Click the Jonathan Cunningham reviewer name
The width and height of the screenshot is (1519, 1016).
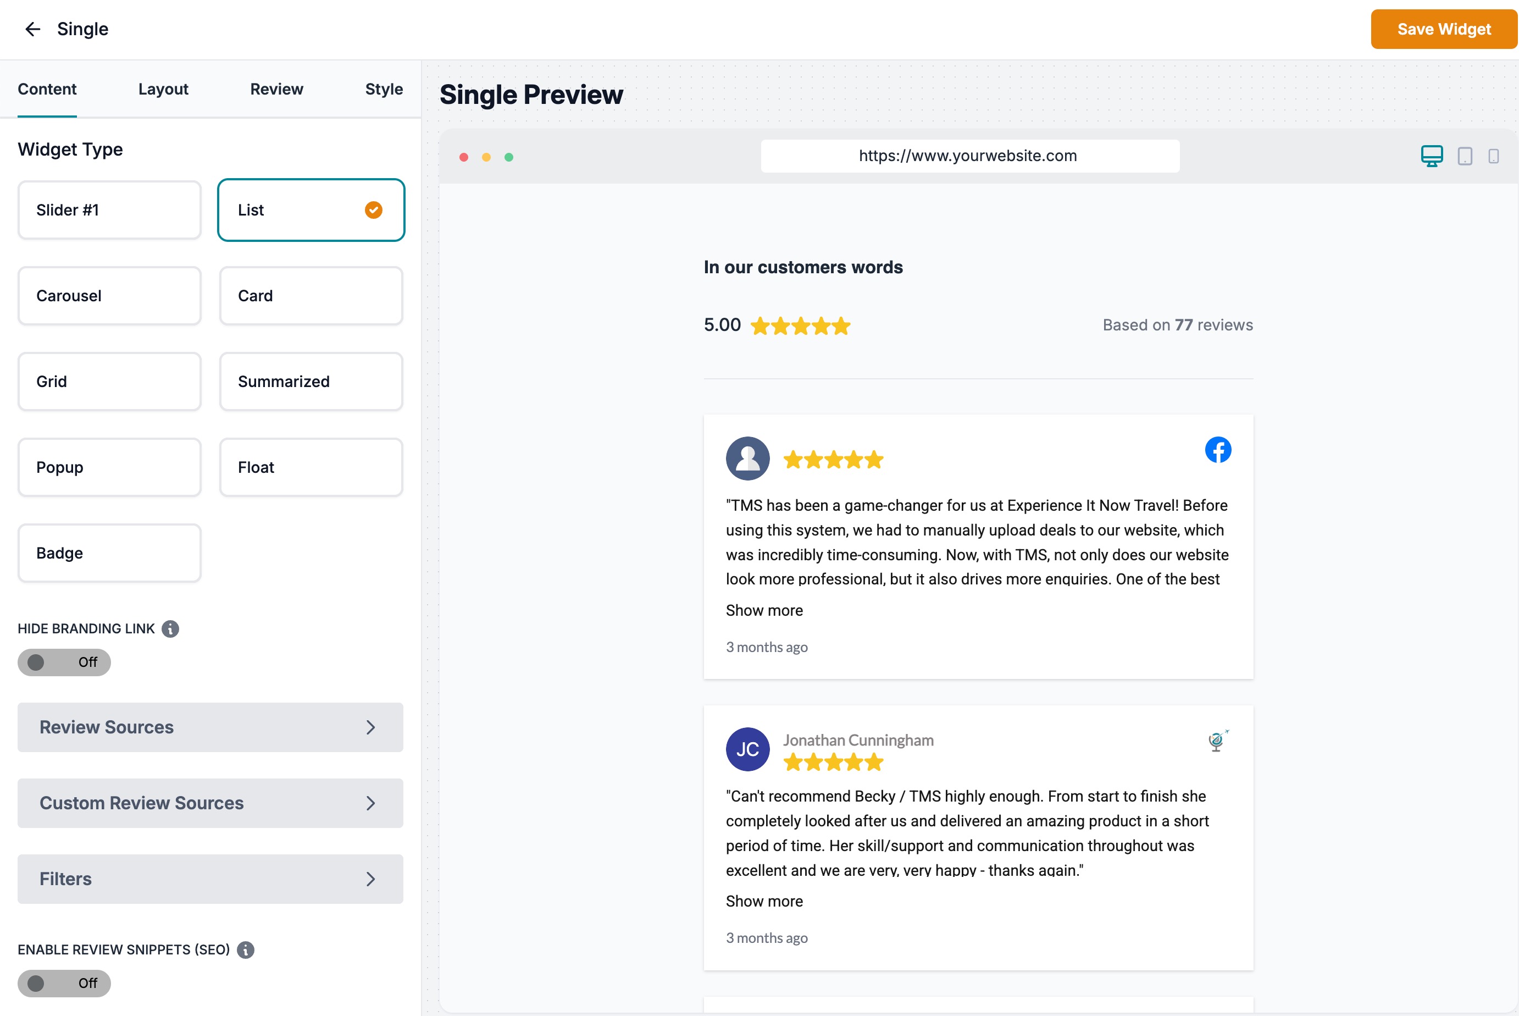(858, 740)
